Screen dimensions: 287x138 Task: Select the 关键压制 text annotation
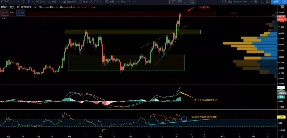click(x=204, y=7)
